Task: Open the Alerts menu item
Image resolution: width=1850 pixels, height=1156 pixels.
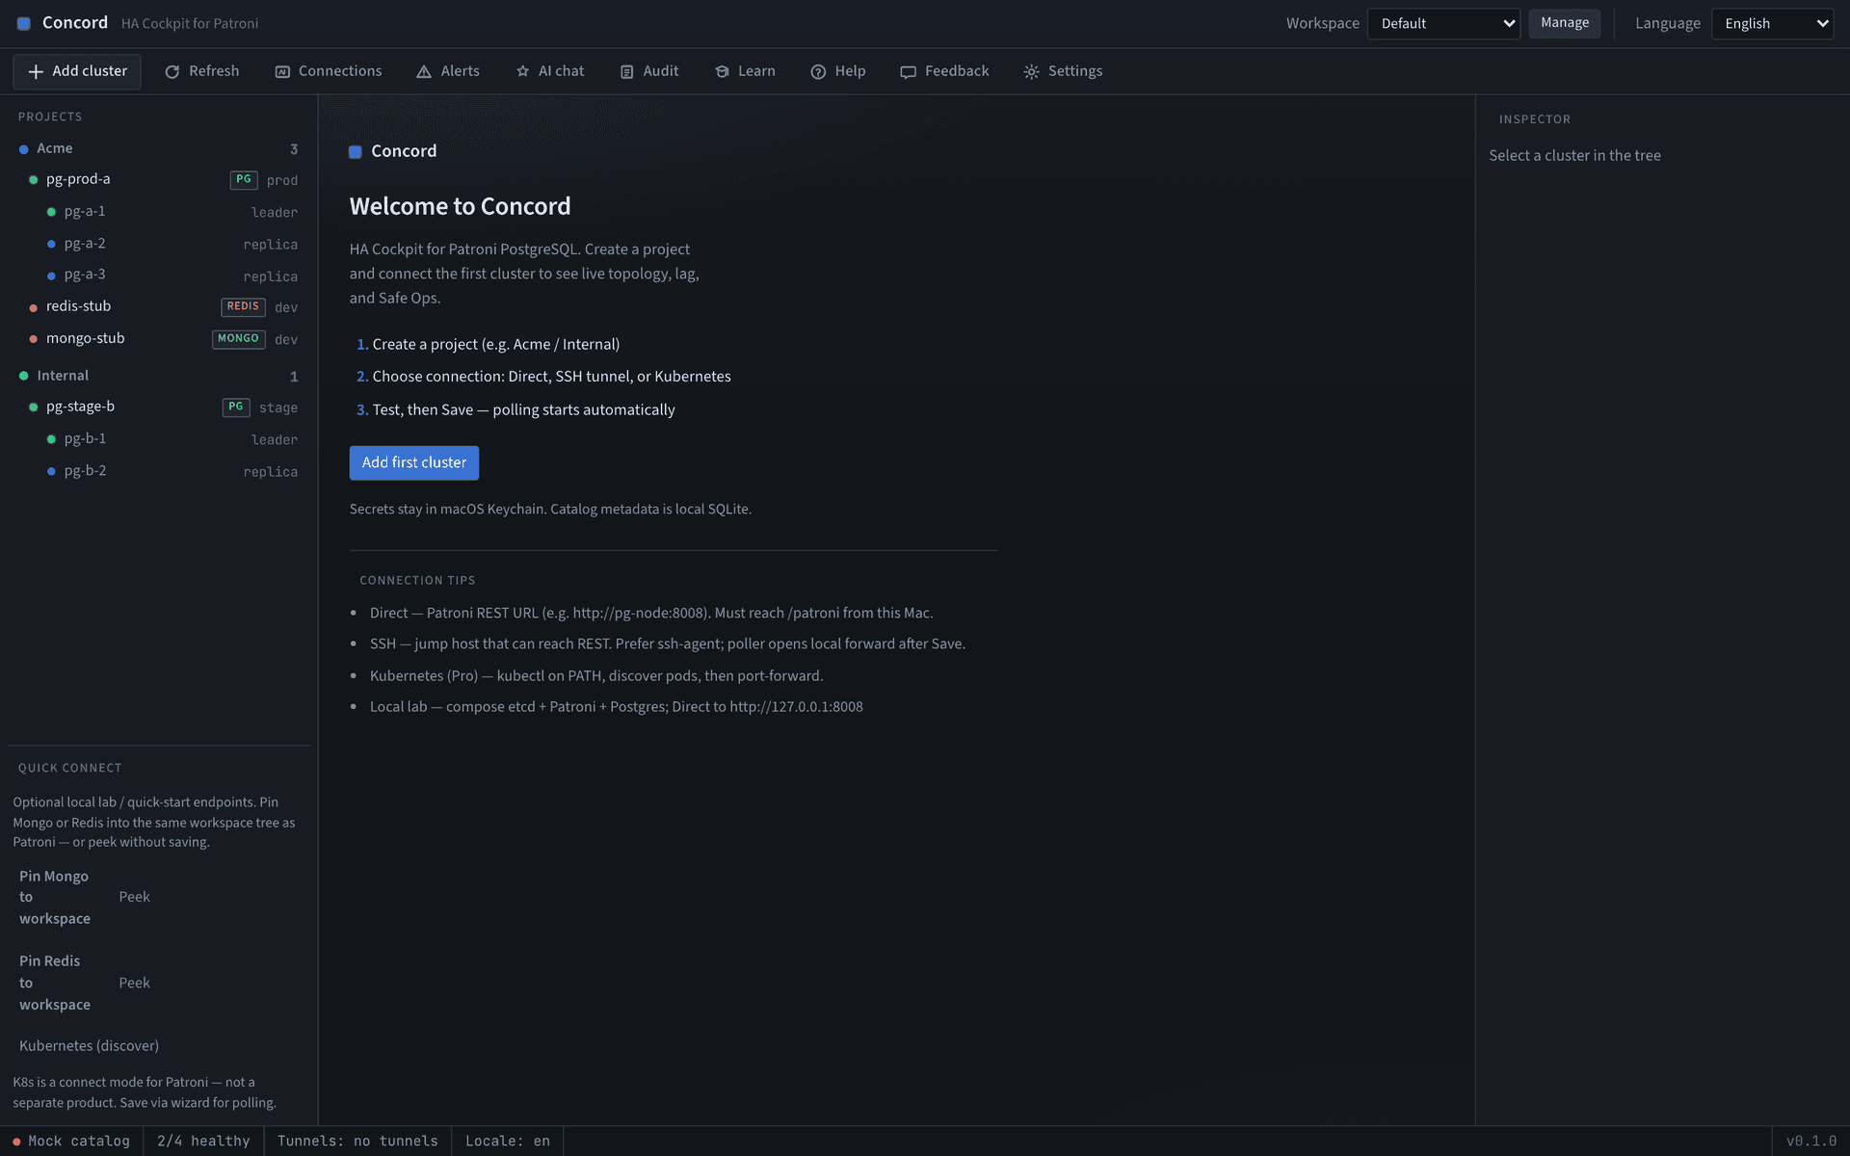Action: [x=448, y=71]
